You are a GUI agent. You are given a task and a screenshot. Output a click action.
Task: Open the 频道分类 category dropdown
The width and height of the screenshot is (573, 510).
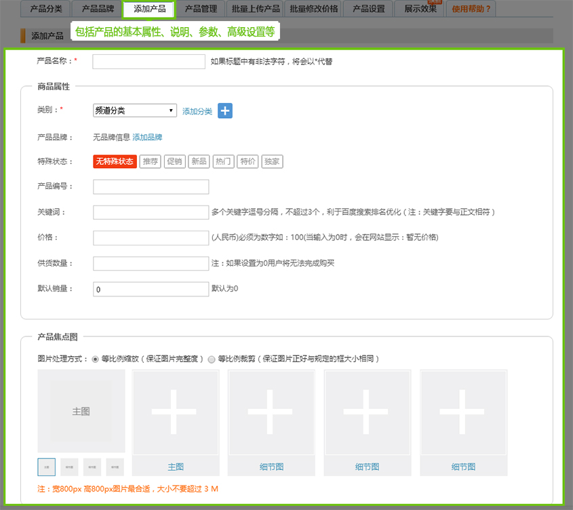134,110
